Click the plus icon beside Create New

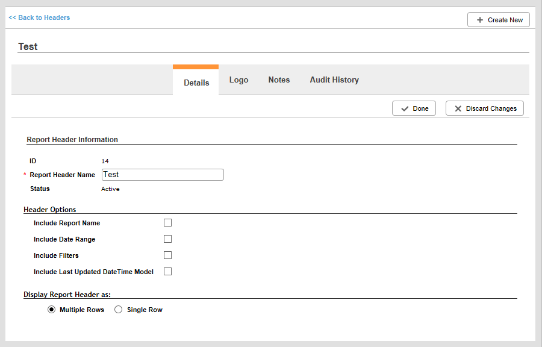480,20
